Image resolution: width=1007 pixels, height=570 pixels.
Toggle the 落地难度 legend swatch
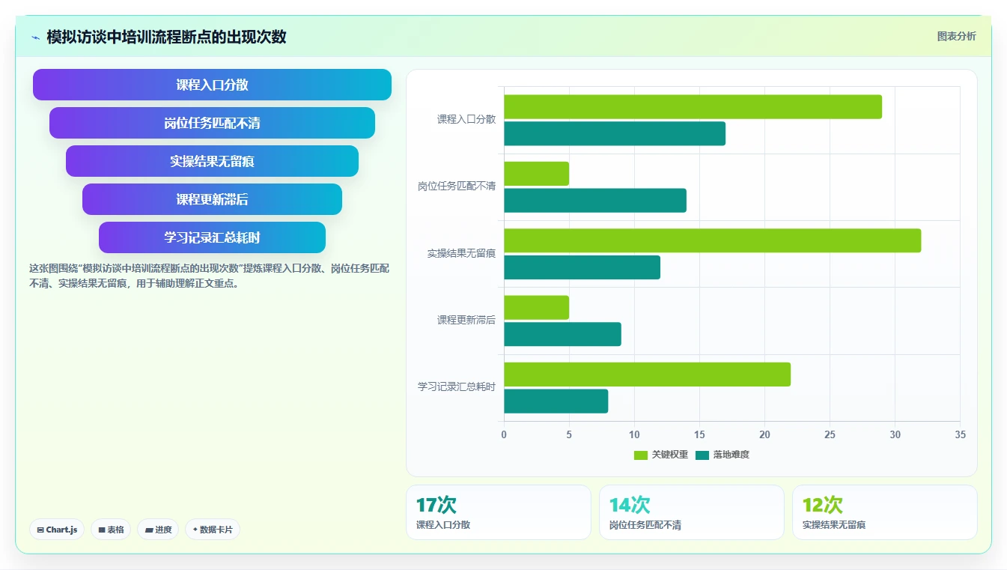(702, 455)
